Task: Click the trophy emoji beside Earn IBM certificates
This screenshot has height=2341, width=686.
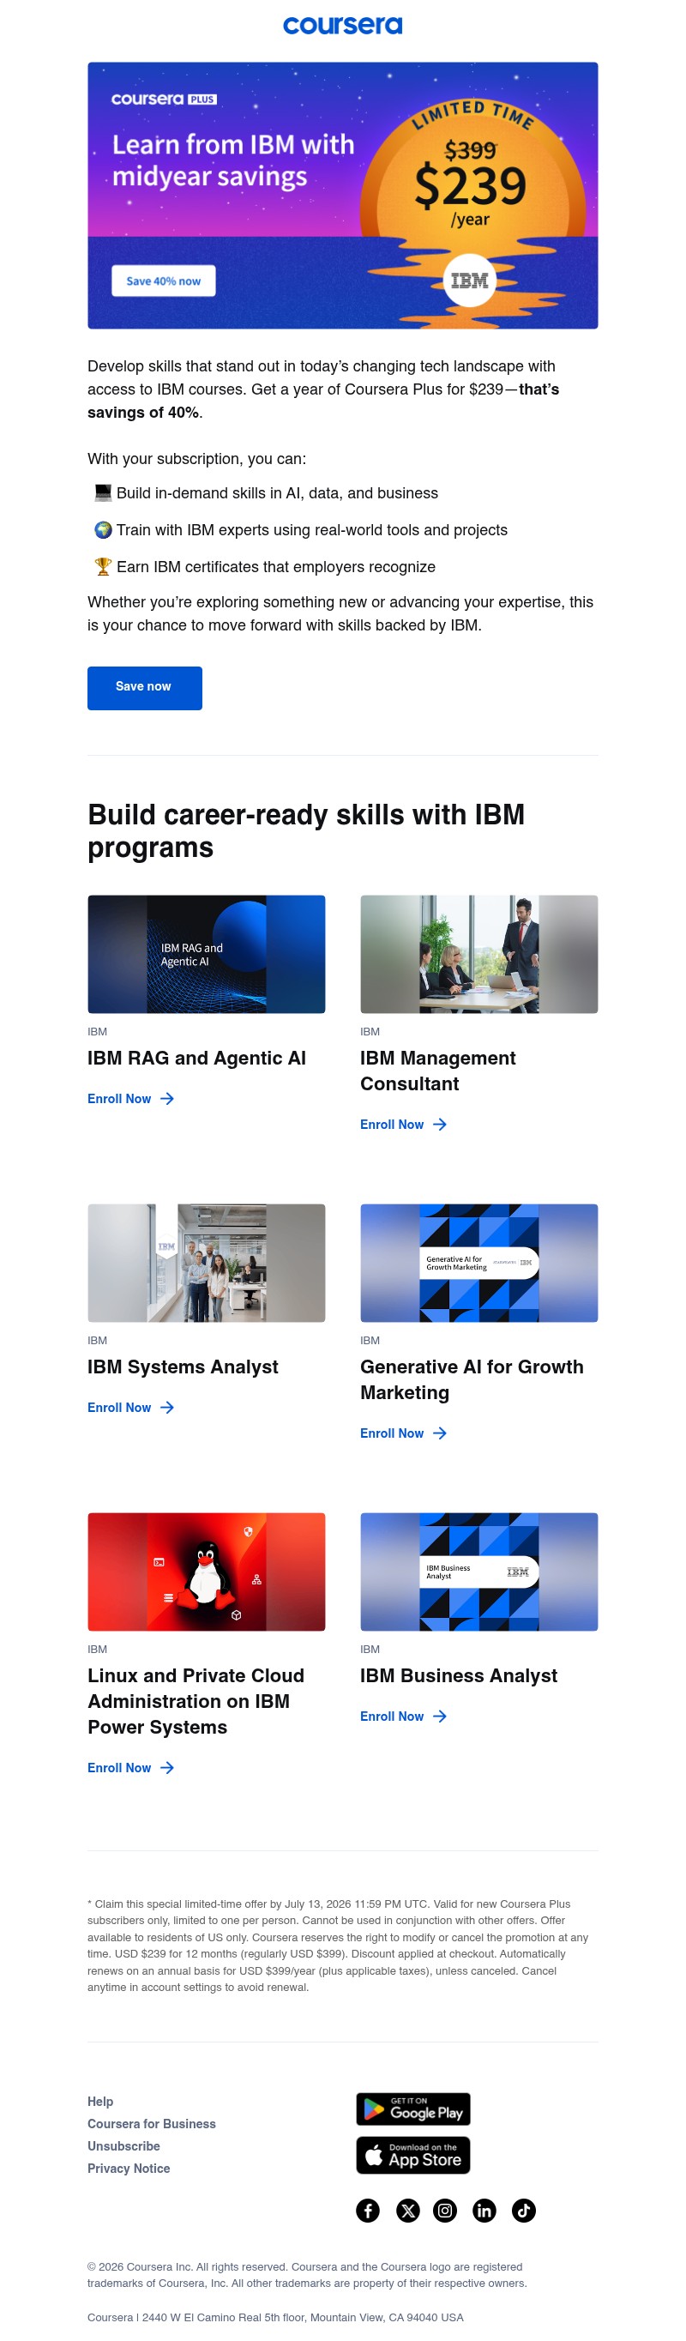Action: click(x=103, y=566)
